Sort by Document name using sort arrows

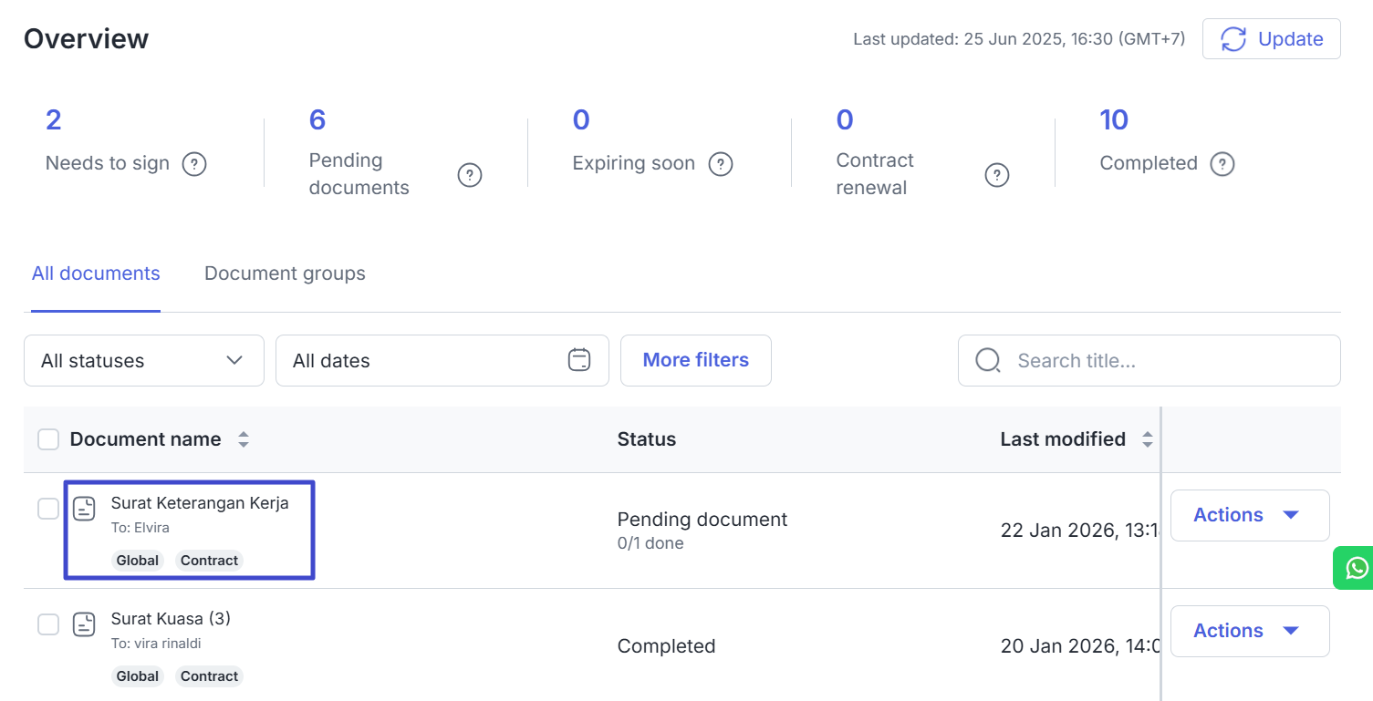[x=244, y=439]
